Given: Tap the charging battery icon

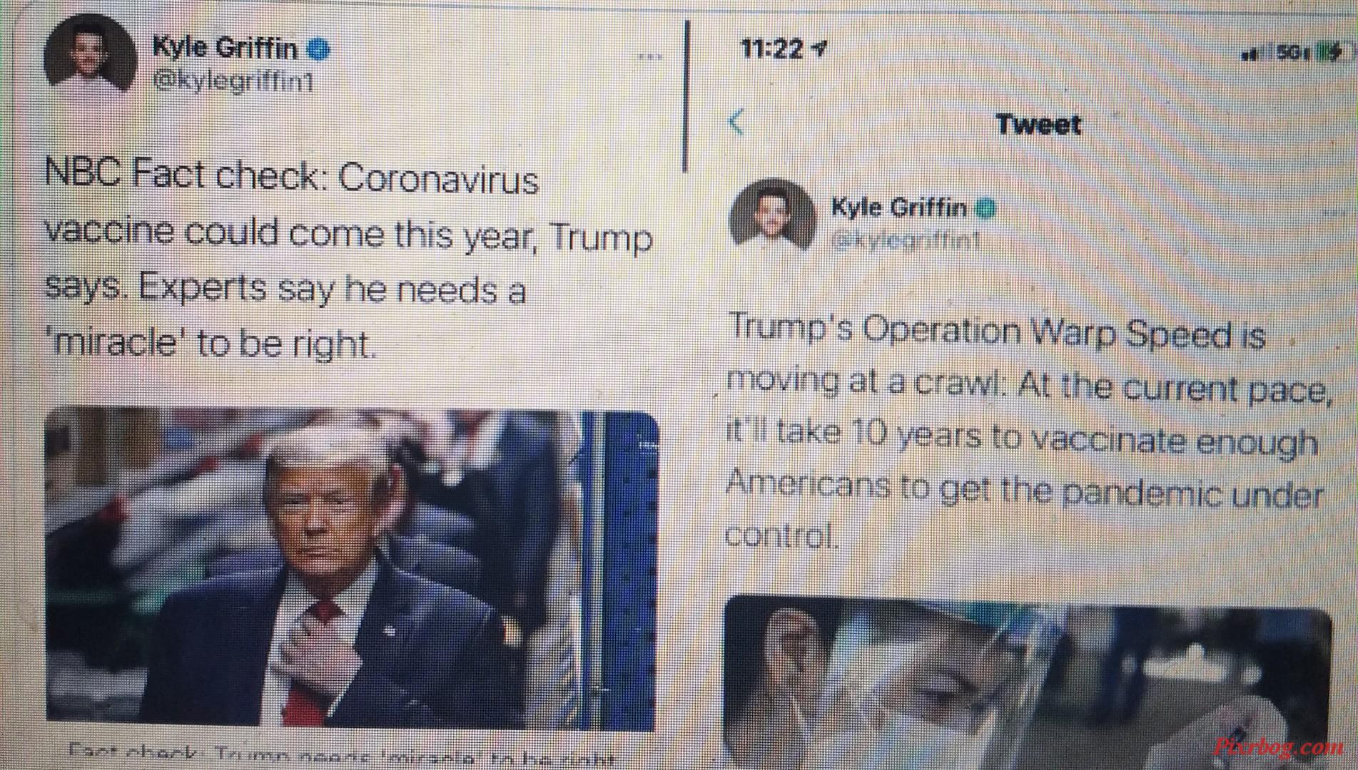Looking at the screenshot, I should coord(1327,52).
